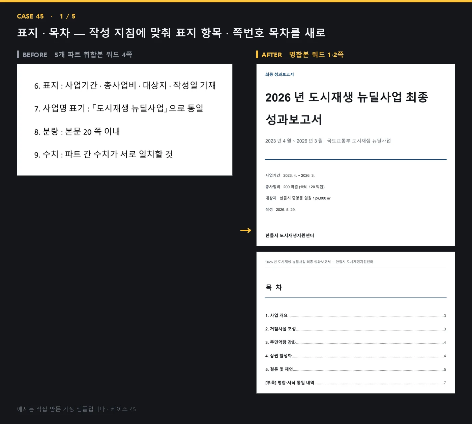This screenshot has width=472, height=424.
Task: Select page number 5 of "결론 및 제언"
Action: point(445,369)
